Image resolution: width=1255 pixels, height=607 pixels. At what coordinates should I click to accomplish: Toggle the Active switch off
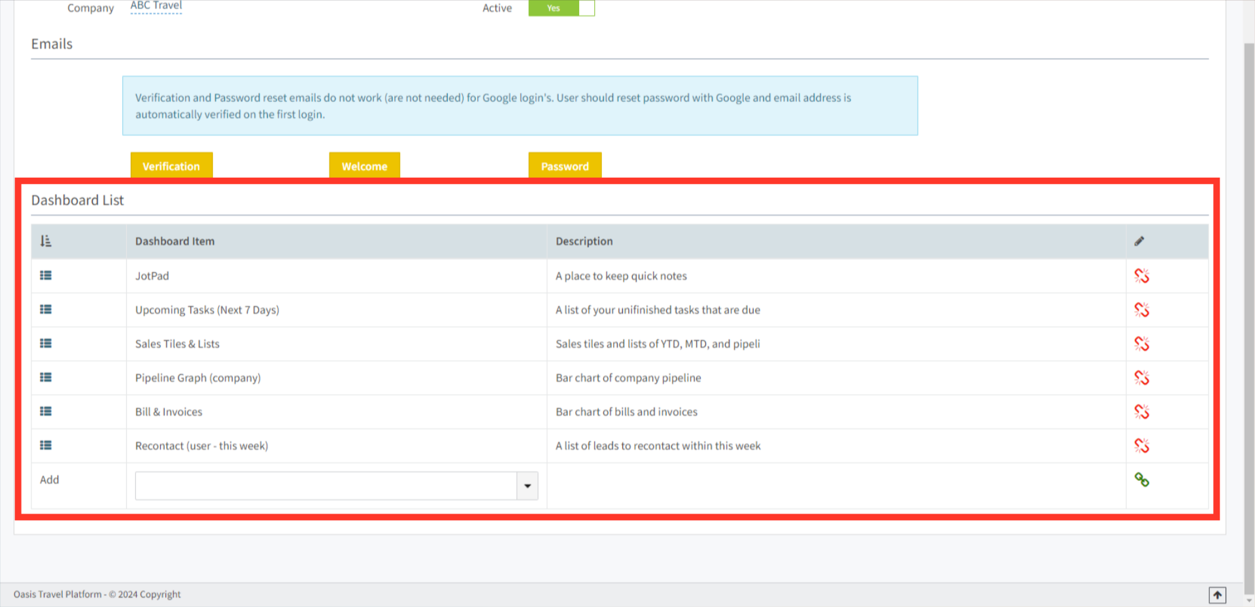(x=561, y=8)
